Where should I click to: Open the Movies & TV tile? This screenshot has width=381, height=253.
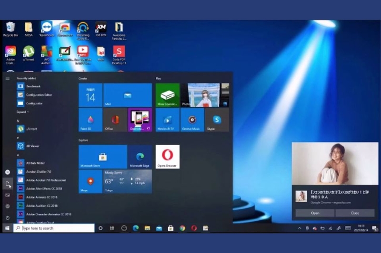pyautogui.click(x=168, y=120)
